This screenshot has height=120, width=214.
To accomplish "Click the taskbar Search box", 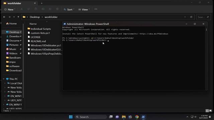I will coord(91,117).
